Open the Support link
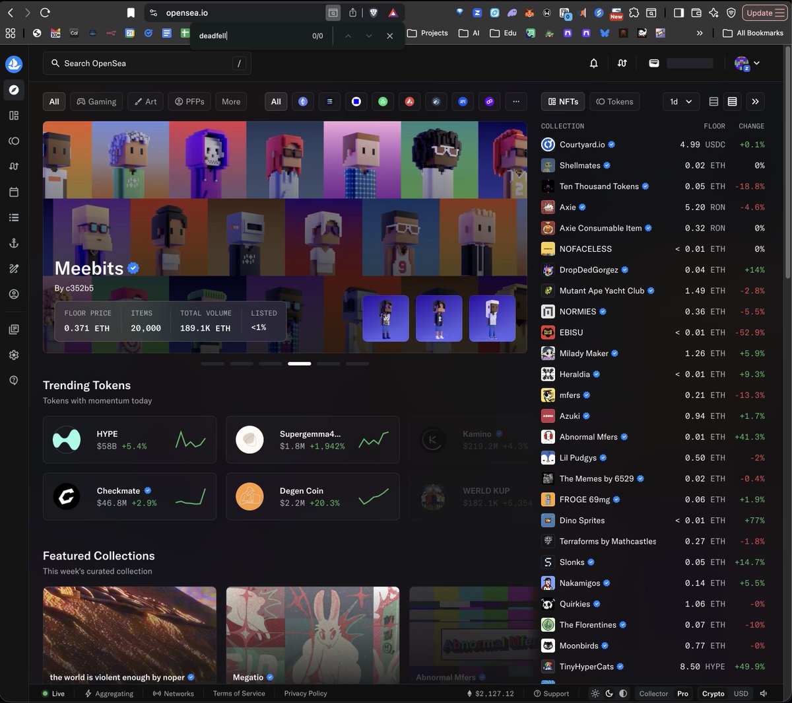Viewport: 792px width, 703px height. 551,694
